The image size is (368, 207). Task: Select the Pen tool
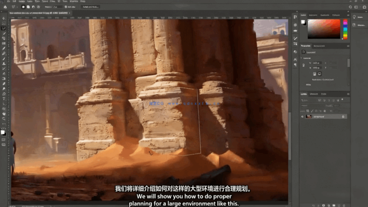tap(3, 94)
